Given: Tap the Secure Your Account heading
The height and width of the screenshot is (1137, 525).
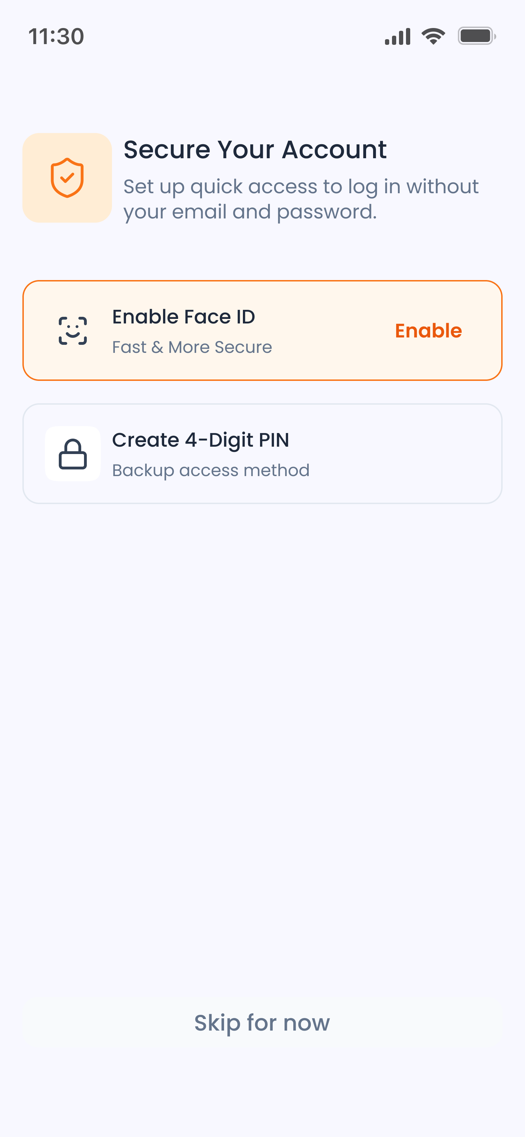Looking at the screenshot, I should 255,149.
